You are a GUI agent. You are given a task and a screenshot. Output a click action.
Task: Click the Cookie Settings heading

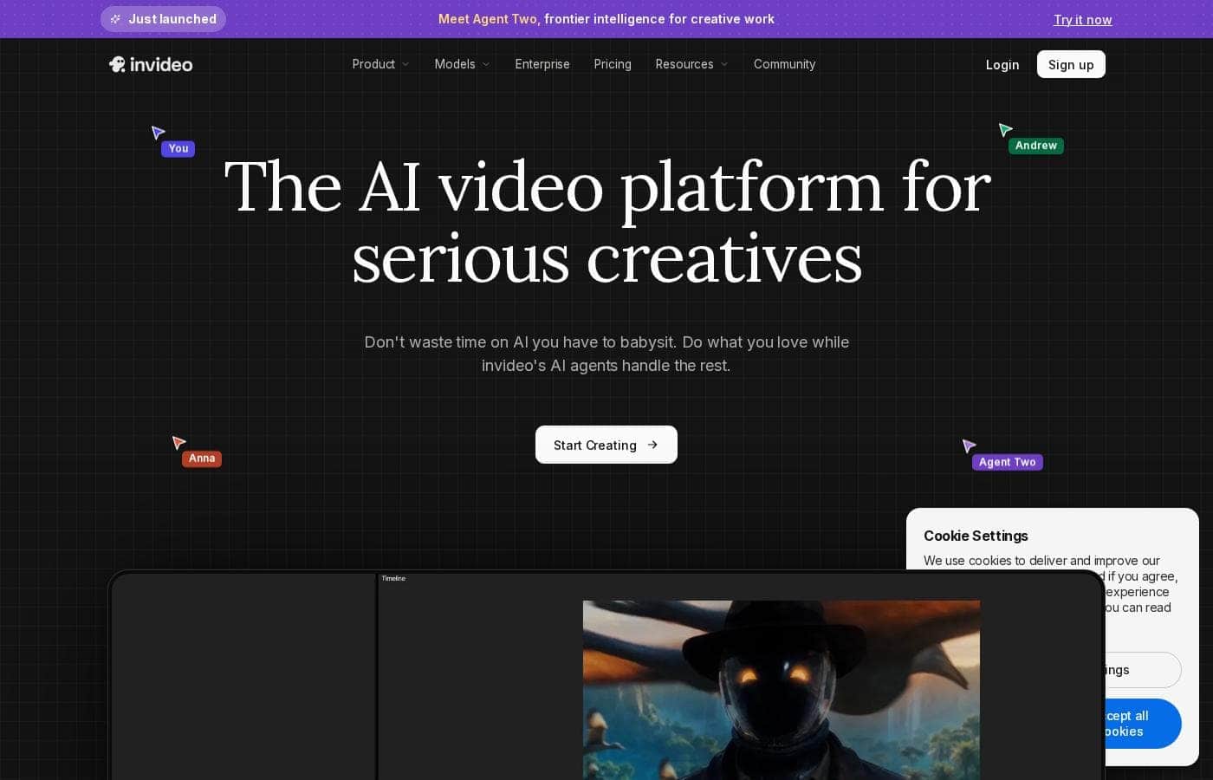point(976,536)
